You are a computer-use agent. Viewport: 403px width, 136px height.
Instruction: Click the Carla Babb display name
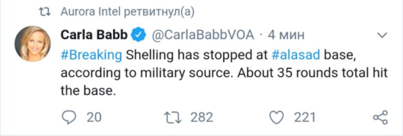95,35
